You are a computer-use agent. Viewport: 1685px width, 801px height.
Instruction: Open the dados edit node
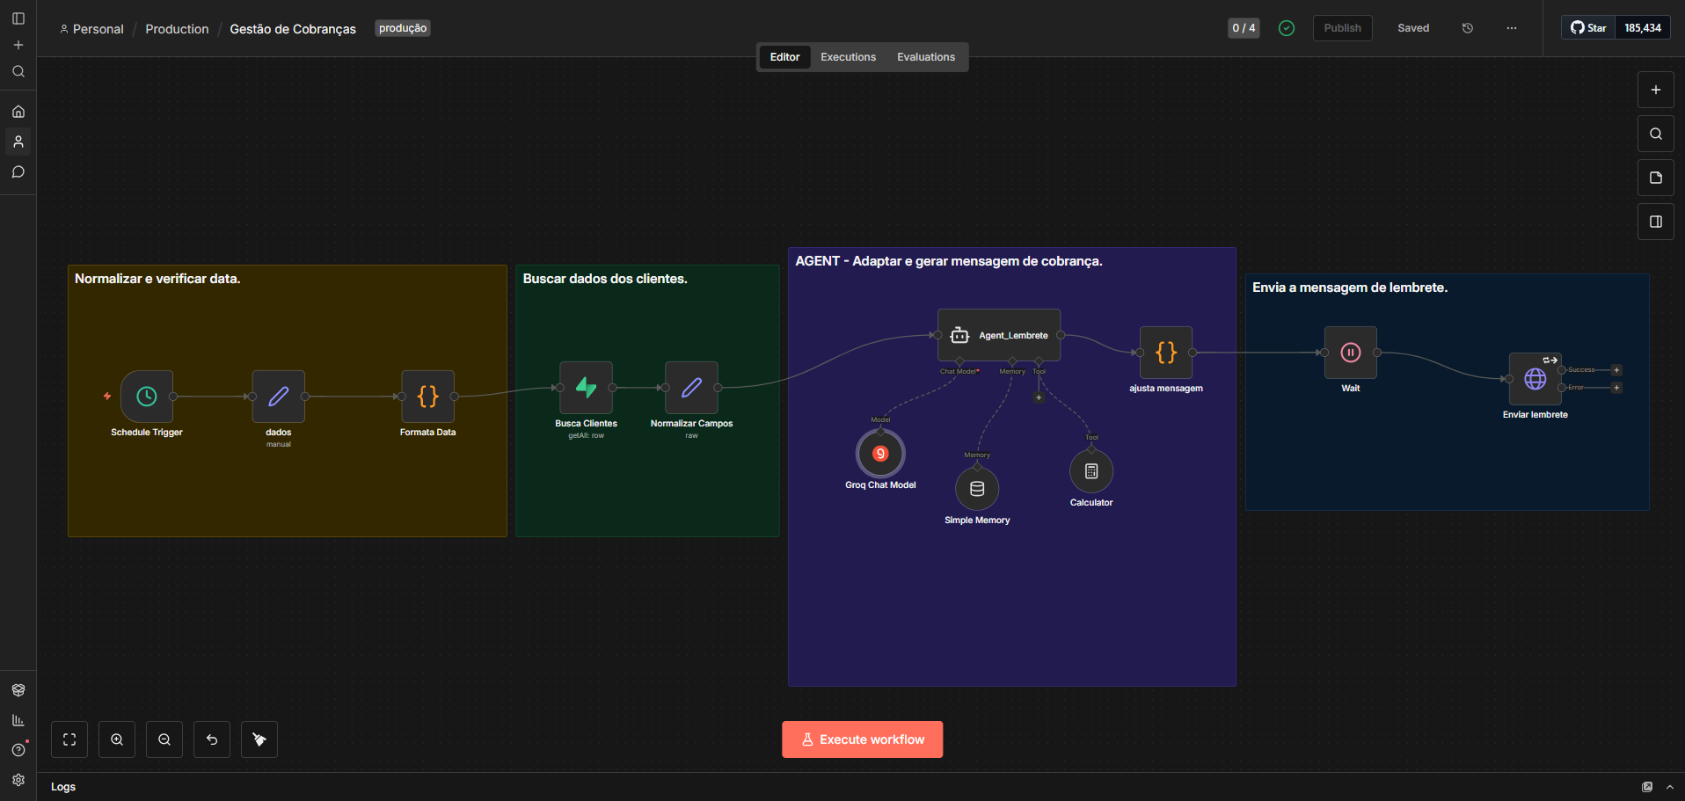(279, 397)
